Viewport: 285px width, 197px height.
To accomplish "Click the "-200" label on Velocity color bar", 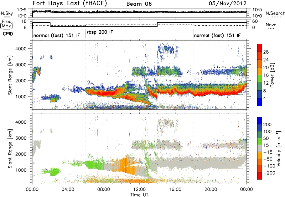I will pyautogui.click(x=269, y=173).
